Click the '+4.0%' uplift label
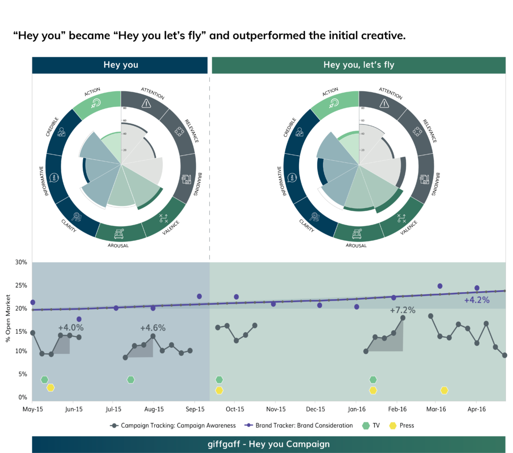Screen dimensions: 513x453 (71, 328)
